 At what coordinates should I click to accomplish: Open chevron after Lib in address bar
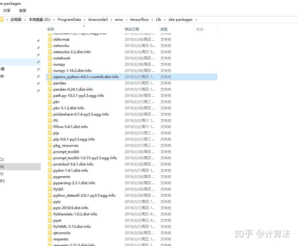[x=165, y=20]
